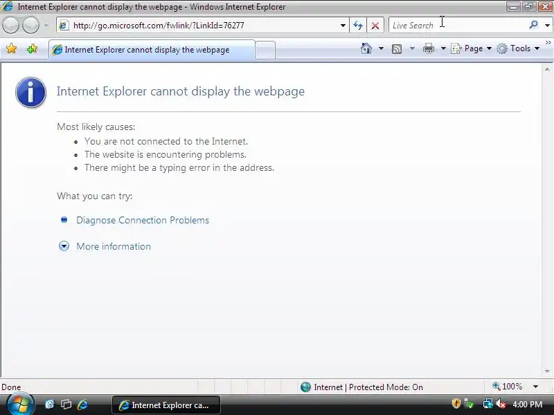Screen dimensions: 554x415
Task: Open the Tools menu
Action: [518, 48]
